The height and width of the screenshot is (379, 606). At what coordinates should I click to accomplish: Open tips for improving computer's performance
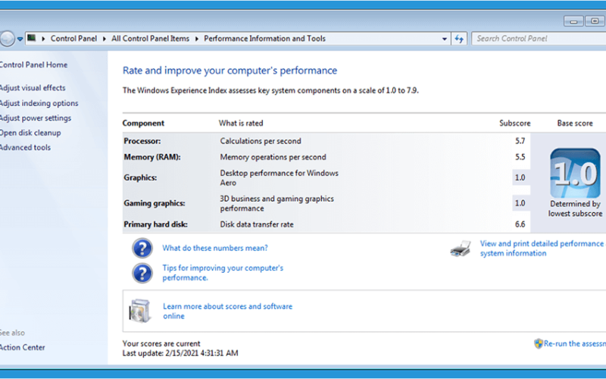tap(223, 273)
